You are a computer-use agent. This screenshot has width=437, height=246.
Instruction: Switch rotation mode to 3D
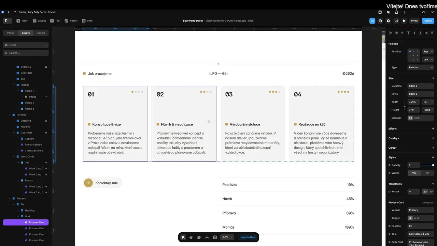pyautogui.click(x=431, y=192)
